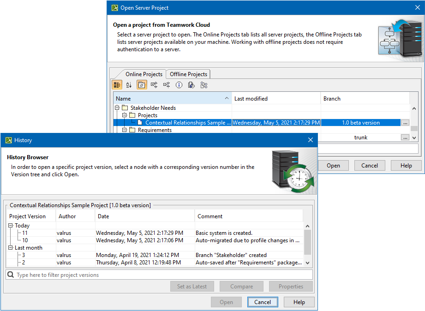Open the project history toolbar icon
This screenshot has height=311, width=425.
(x=192, y=85)
